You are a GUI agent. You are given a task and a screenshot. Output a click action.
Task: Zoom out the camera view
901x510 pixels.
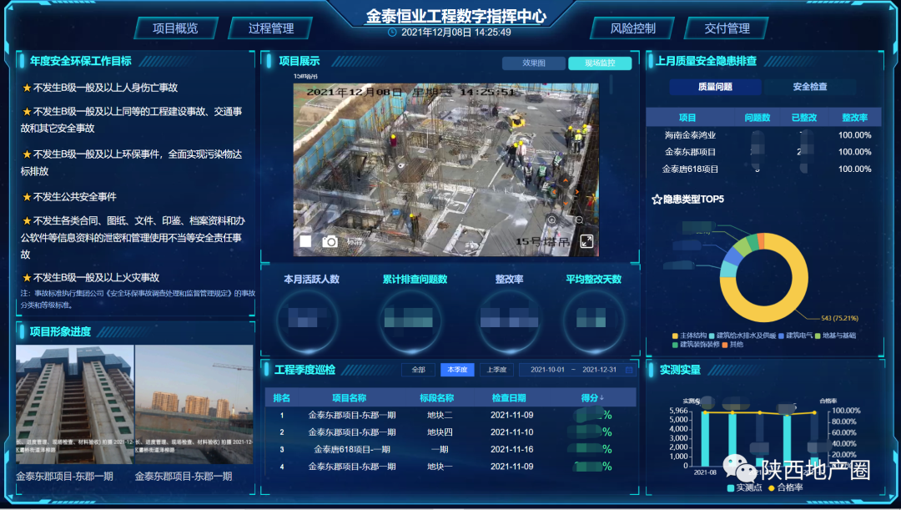pos(577,220)
